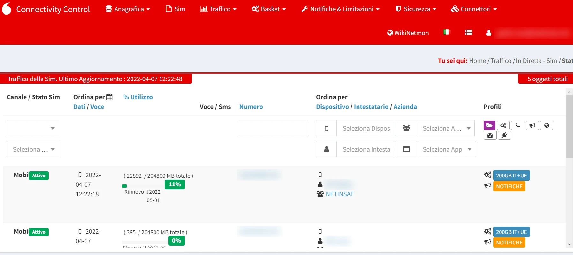This screenshot has height=255, width=573.
Task: Open the WikiNetmon link
Action: [408, 33]
